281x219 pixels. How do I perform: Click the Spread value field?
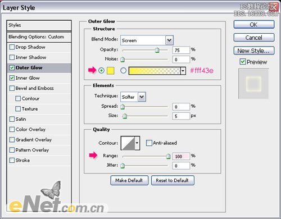point(181,107)
